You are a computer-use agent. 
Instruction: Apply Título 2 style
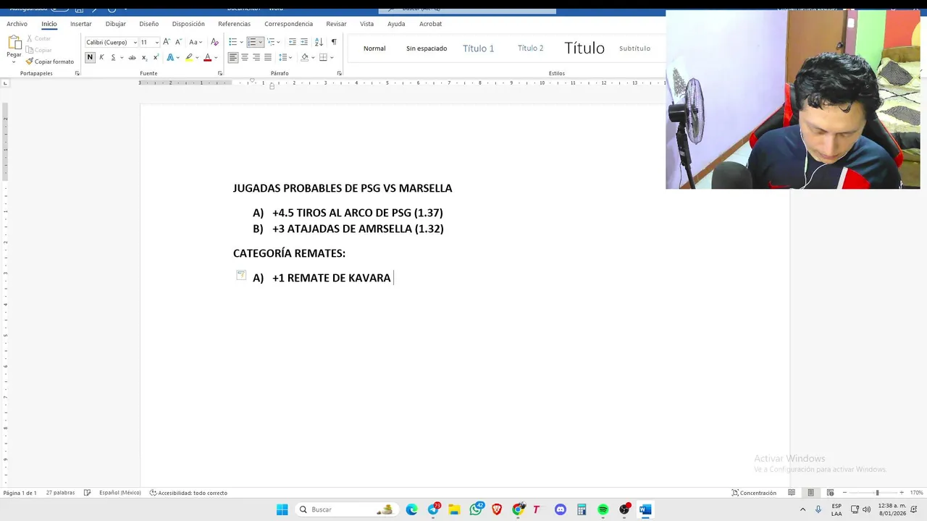[x=531, y=48]
